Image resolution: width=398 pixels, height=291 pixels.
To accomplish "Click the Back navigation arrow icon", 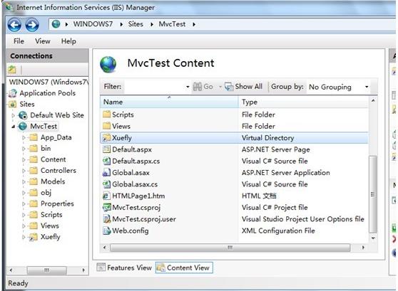I will [x=14, y=25].
